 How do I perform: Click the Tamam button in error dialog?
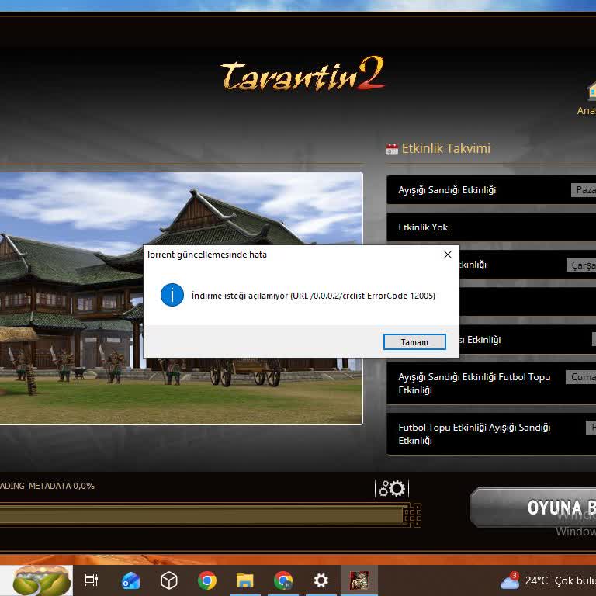[414, 341]
